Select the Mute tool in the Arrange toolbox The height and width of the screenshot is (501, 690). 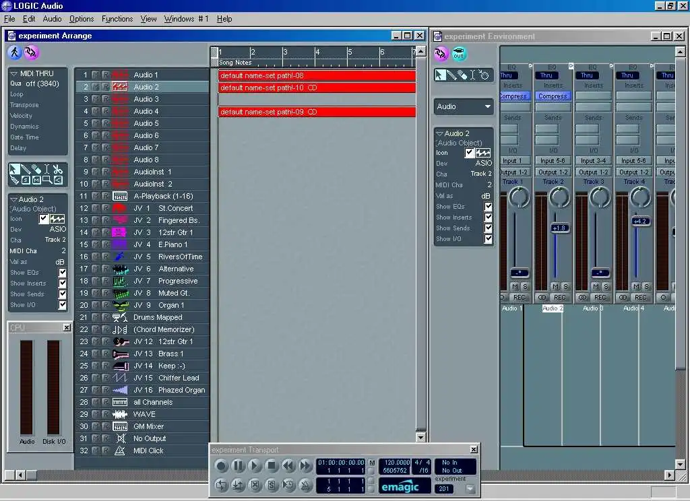pyautogui.click(x=36, y=180)
